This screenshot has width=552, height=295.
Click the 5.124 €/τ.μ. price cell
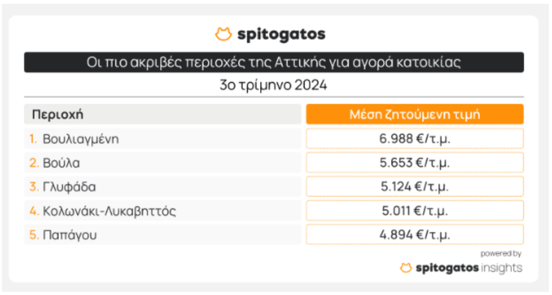point(415,187)
